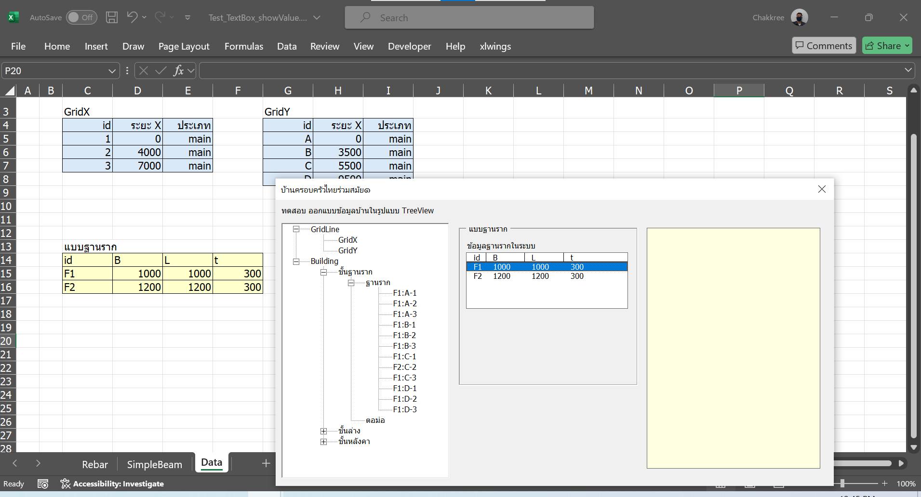This screenshot has width=921, height=497.
Task: Add a new sheet with plus icon
Action: [266, 463]
